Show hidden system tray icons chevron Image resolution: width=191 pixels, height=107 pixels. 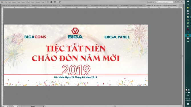coord(186,87)
